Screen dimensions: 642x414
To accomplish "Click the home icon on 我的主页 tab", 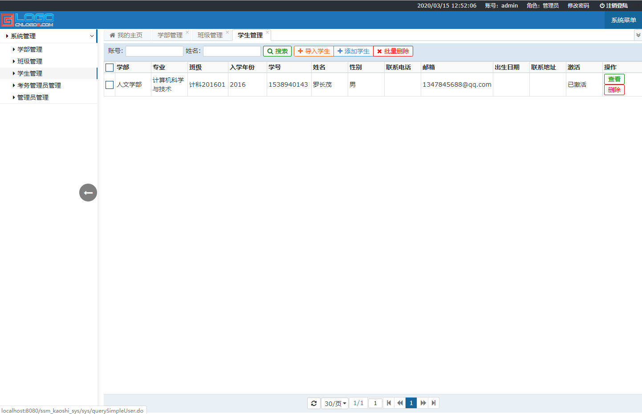I will (112, 35).
